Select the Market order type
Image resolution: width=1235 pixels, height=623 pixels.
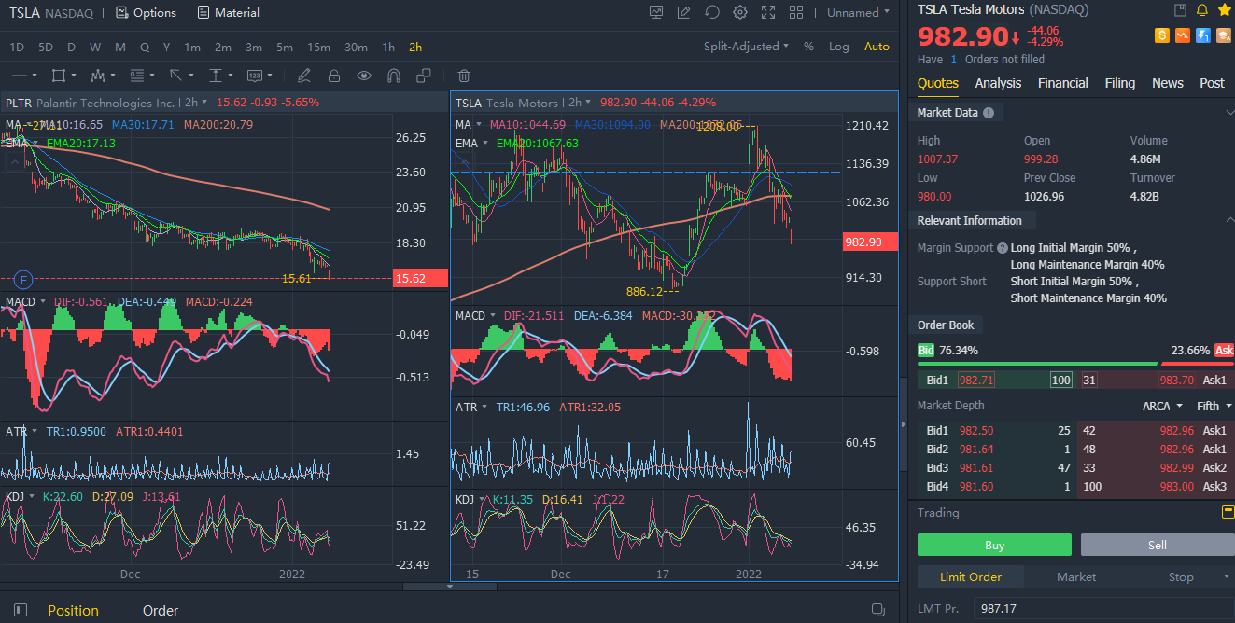point(1076,576)
